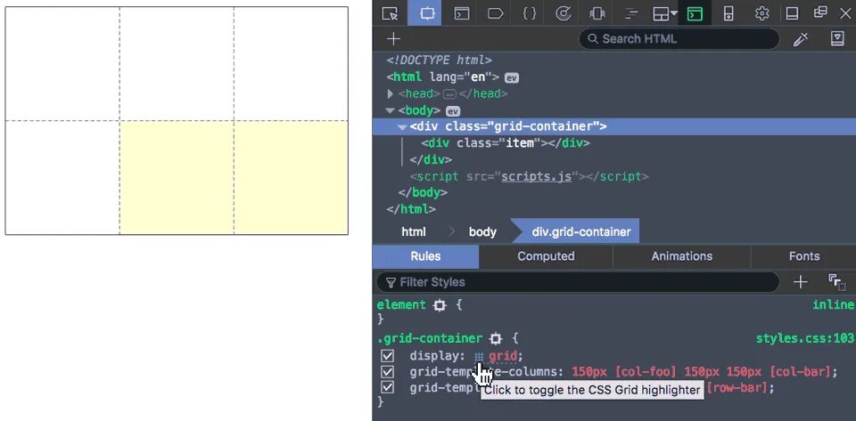Add a new node with the plus icon
The image size is (856, 421).
[x=393, y=38]
